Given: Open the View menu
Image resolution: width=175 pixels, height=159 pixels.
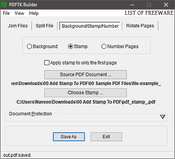Looking at the screenshot, I should pyautogui.click(x=19, y=13).
